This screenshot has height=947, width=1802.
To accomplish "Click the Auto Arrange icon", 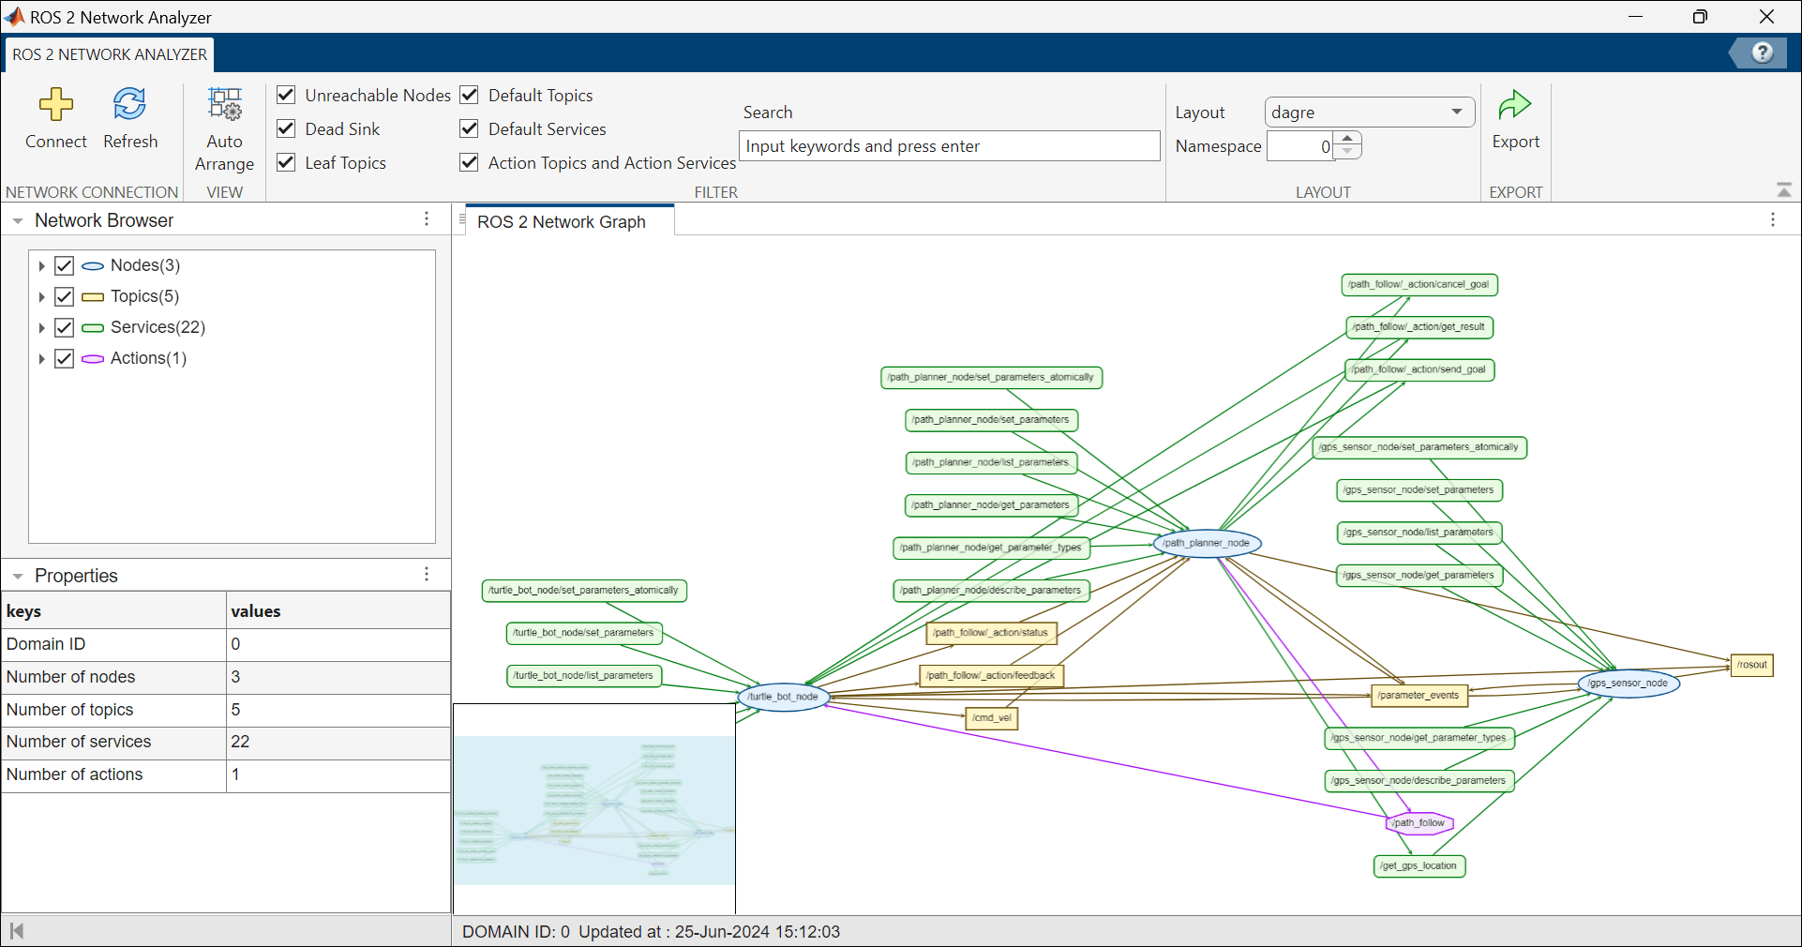I will tap(225, 104).
